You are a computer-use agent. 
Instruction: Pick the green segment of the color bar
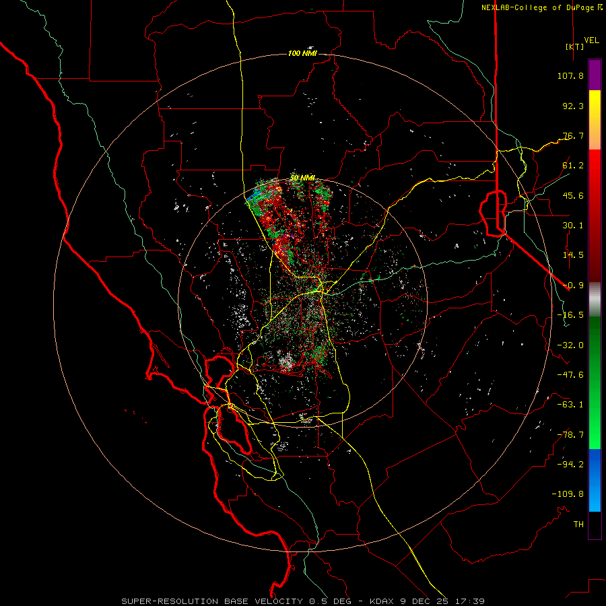pyautogui.click(x=595, y=382)
